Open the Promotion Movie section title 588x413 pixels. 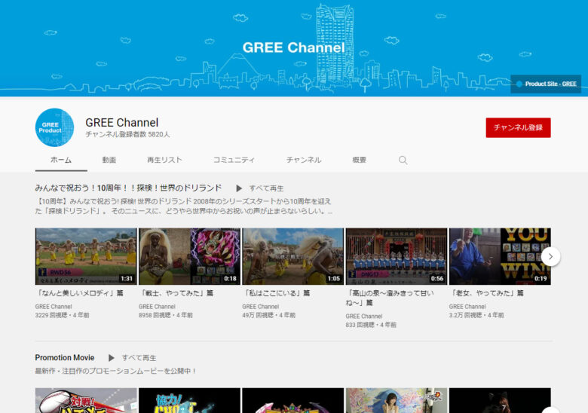(x=65, y=358)
